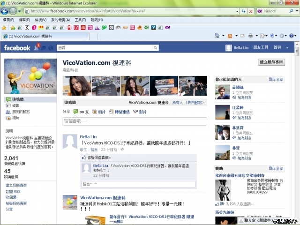Screen dimensions: 300x225
Task: Open the 工具(T) menu
Action: tap(80, 20)
